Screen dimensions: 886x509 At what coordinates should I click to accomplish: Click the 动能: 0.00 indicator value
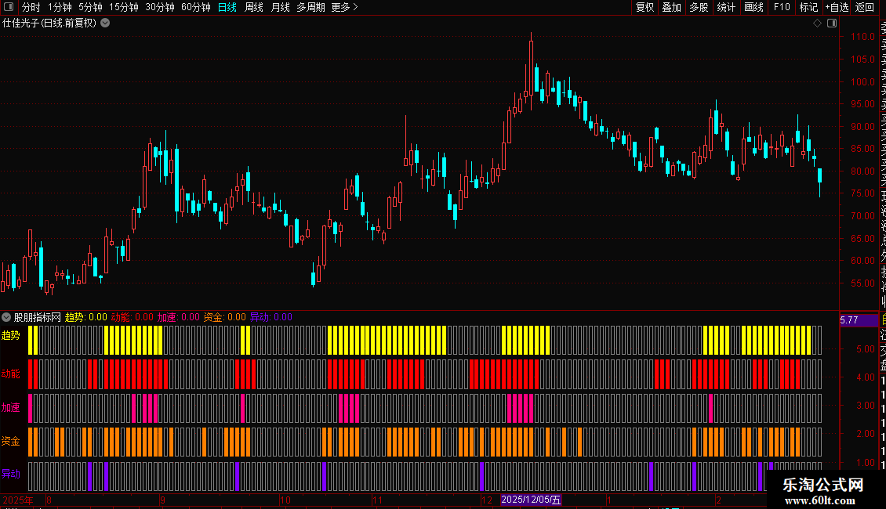point(133,317)
